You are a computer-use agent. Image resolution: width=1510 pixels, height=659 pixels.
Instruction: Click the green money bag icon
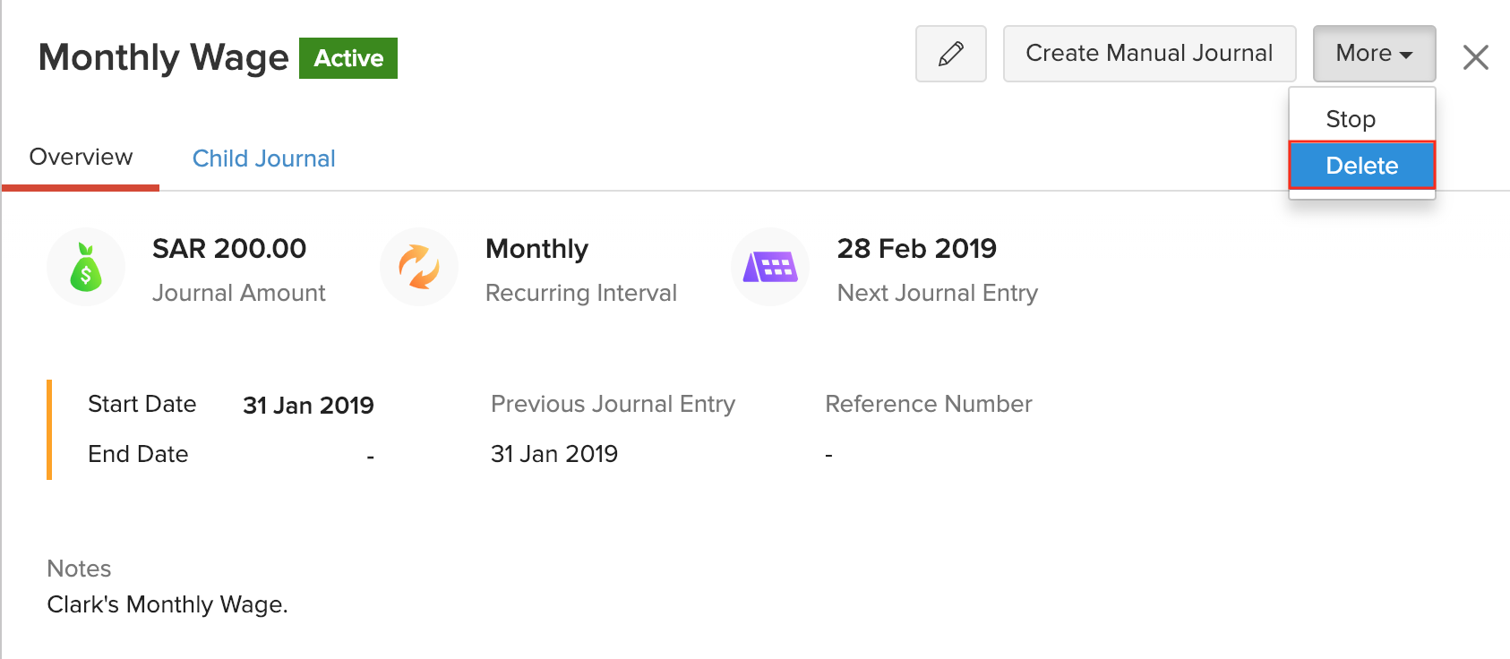pyautogui.click(x=86, y=267)
